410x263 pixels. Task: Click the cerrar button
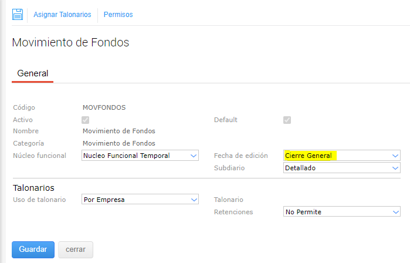(75, 249)
